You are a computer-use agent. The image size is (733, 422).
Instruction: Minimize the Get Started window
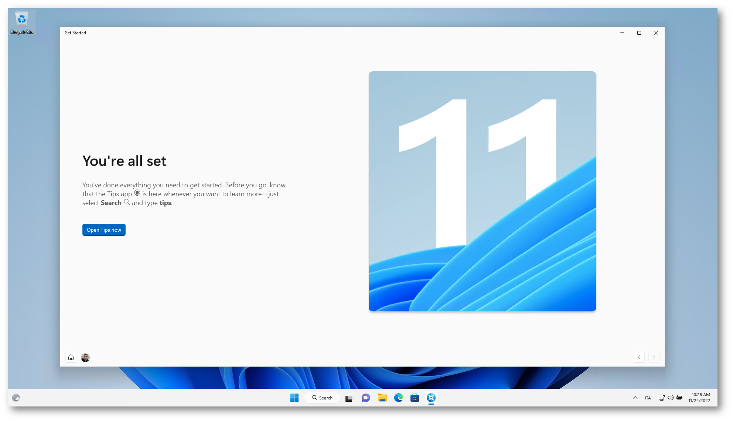[622, 33]
